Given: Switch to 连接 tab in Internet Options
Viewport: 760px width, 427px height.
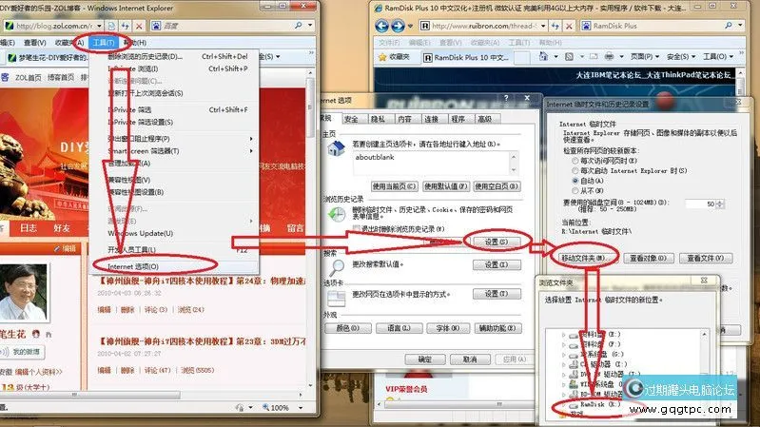Looking at the screenshot, I should click(x=432, y=119).
